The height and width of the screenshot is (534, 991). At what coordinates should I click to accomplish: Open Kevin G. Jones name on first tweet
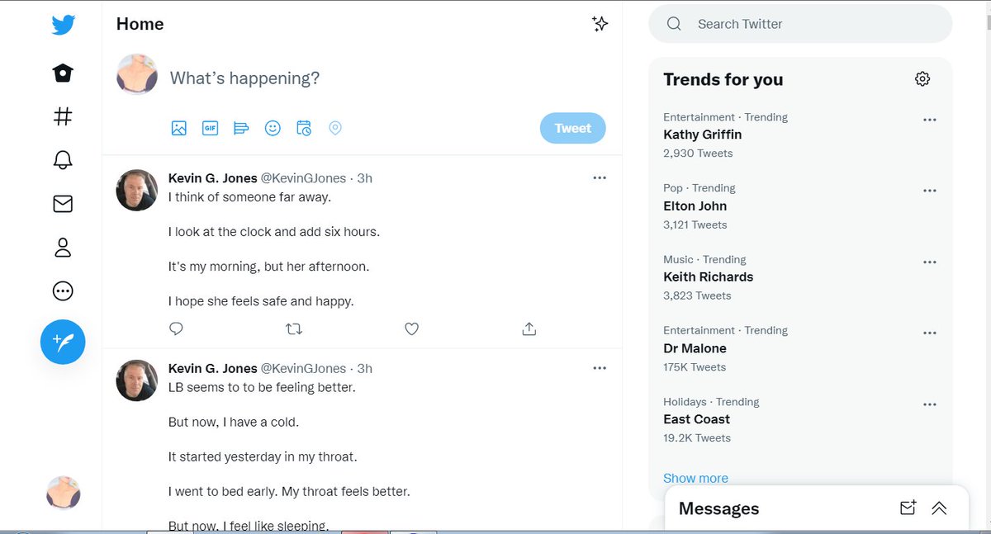[x=213, y=178]
